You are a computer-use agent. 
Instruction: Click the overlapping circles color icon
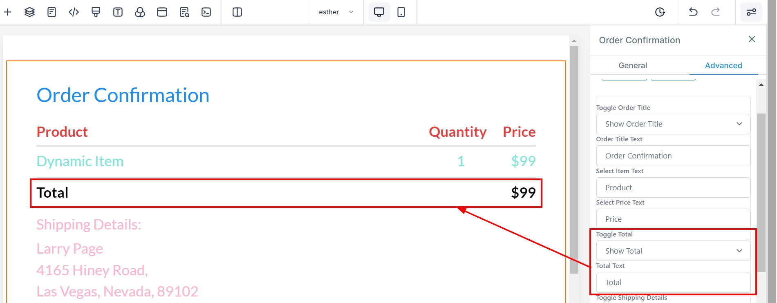pyautogui.click(x=140, y=12)
